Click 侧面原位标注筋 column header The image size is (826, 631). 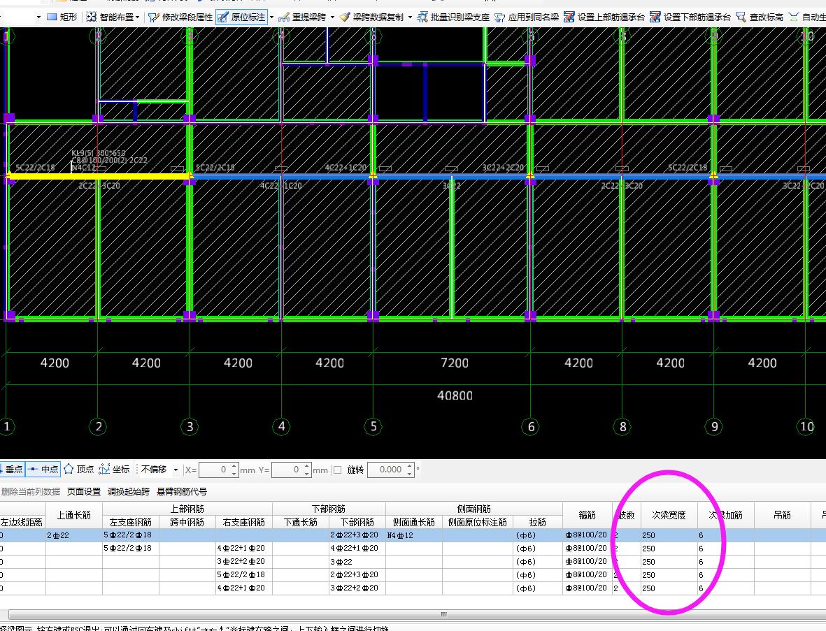[x=477, y=522]
